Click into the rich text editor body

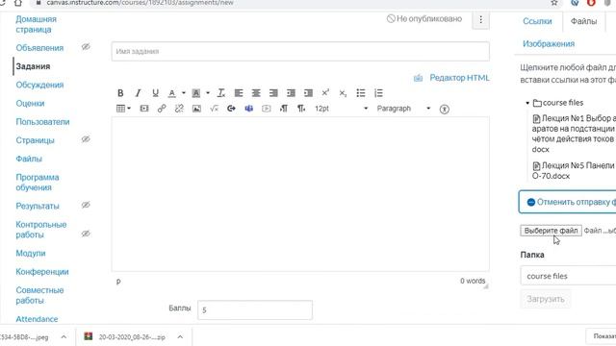[300, 194]
